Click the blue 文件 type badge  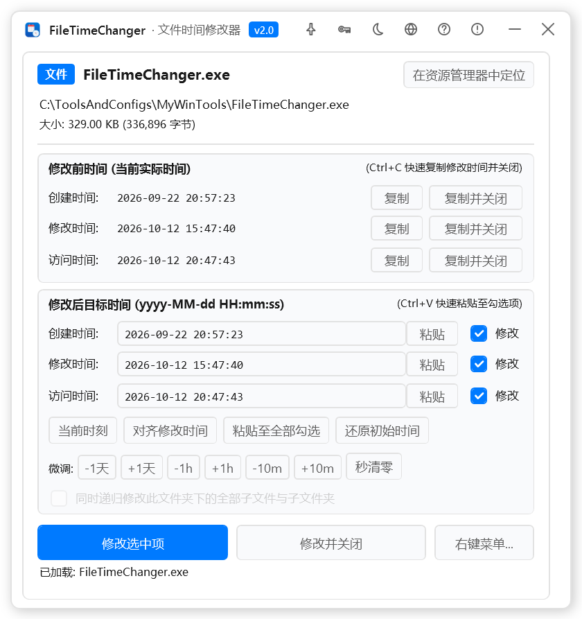pyautogui.click(x=56, y=74)
